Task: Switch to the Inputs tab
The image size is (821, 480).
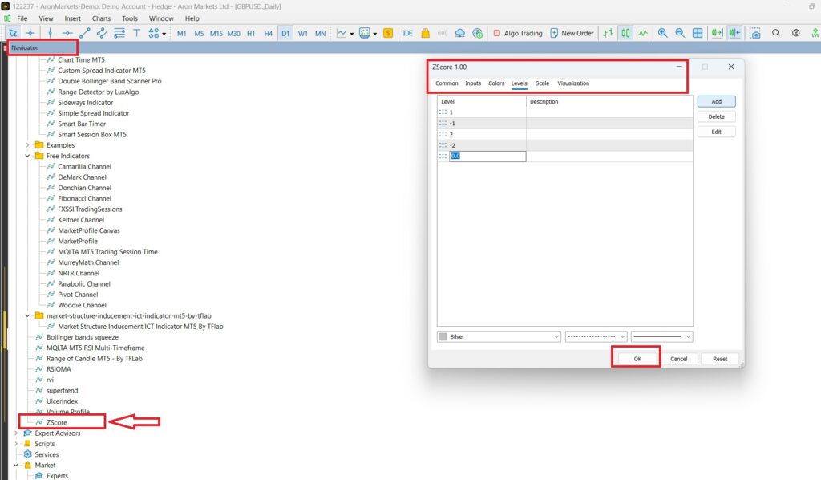Action: [x=473, y=83]
